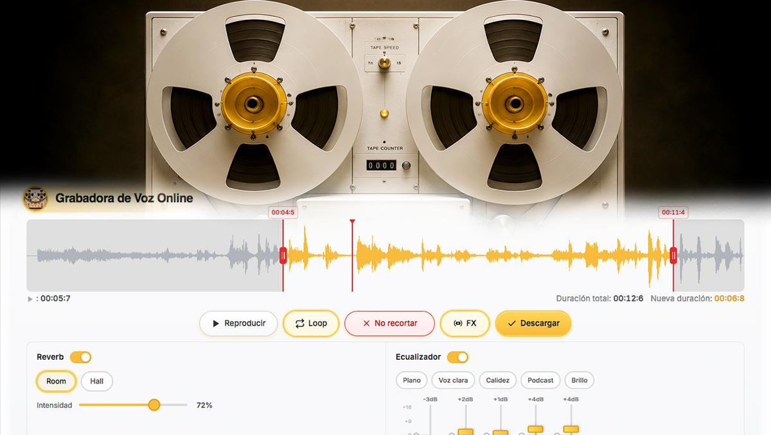This screenshot has width=771, height=435.
Task: Apply the Brillo equalizer preset
Action: 580,380
